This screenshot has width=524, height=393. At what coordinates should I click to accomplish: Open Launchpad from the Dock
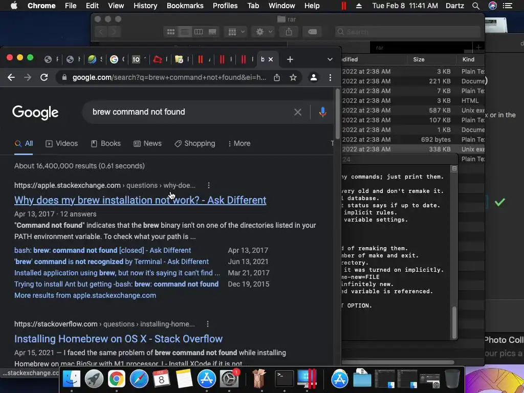point(94,379)
